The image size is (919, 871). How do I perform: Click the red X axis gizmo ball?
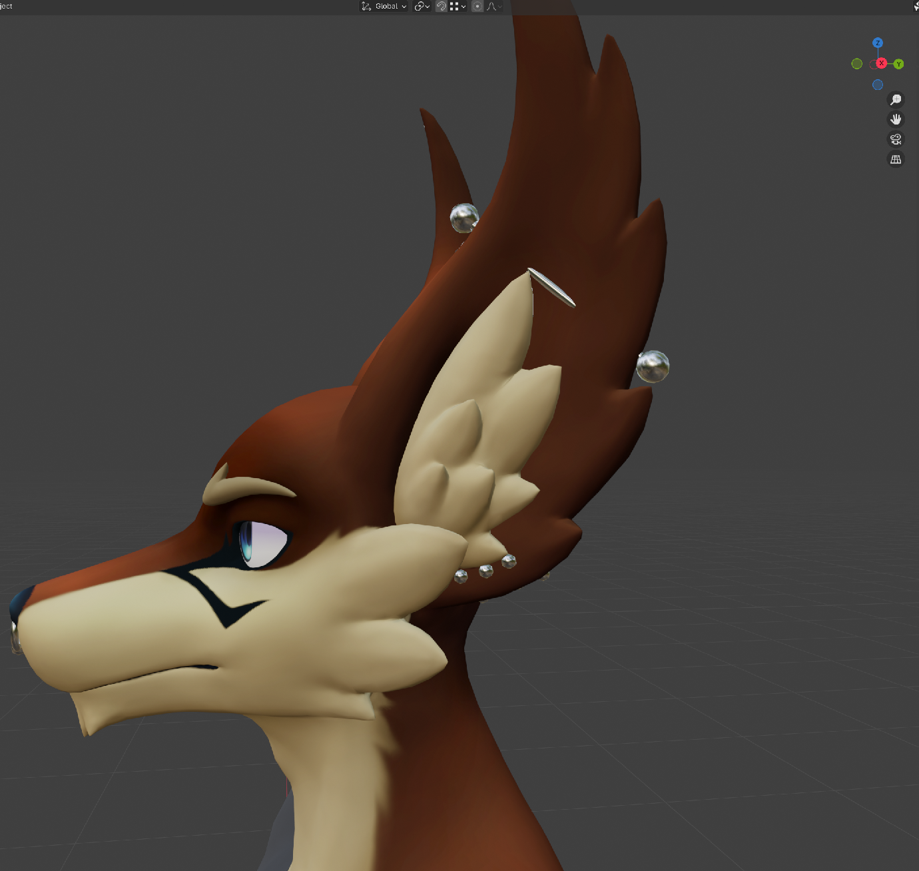pos(881,63)
